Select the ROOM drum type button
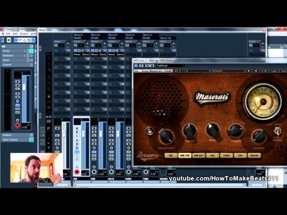This screenshot has height=215, width=287. click(254, 155)
